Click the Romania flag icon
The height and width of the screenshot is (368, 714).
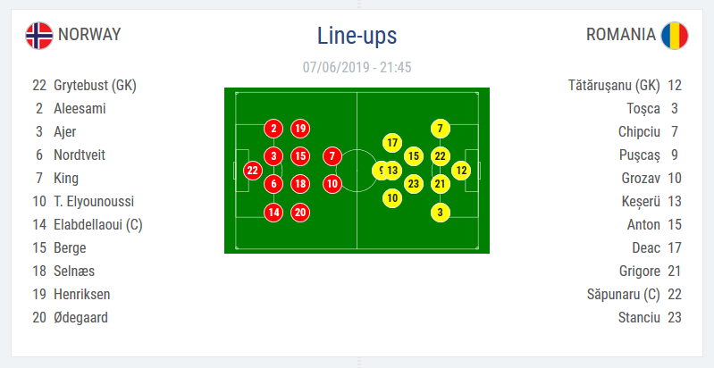[x=675, y=36]
